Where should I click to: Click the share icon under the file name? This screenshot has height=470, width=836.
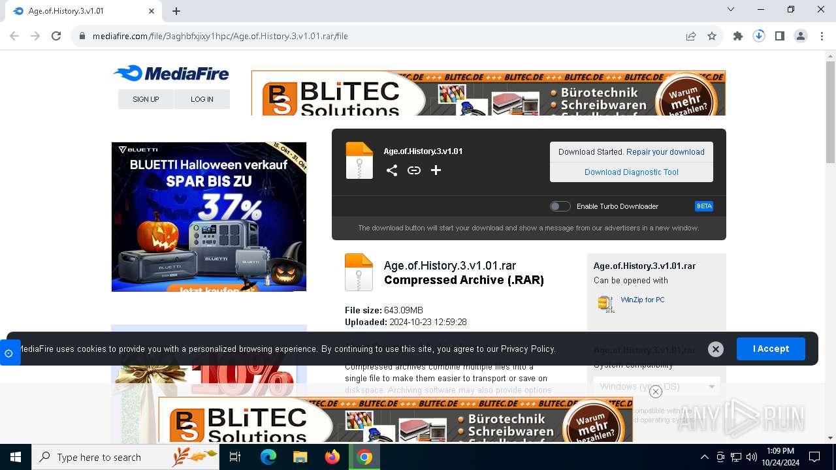392,170
